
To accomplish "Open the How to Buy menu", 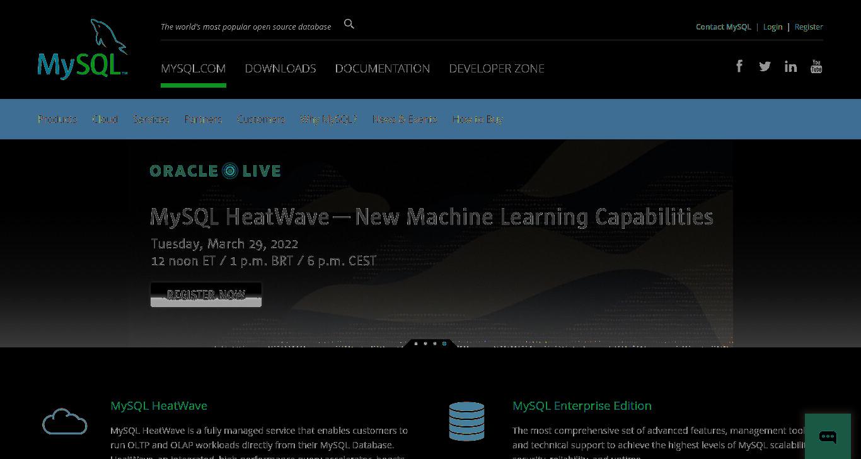I will (477, 119).
